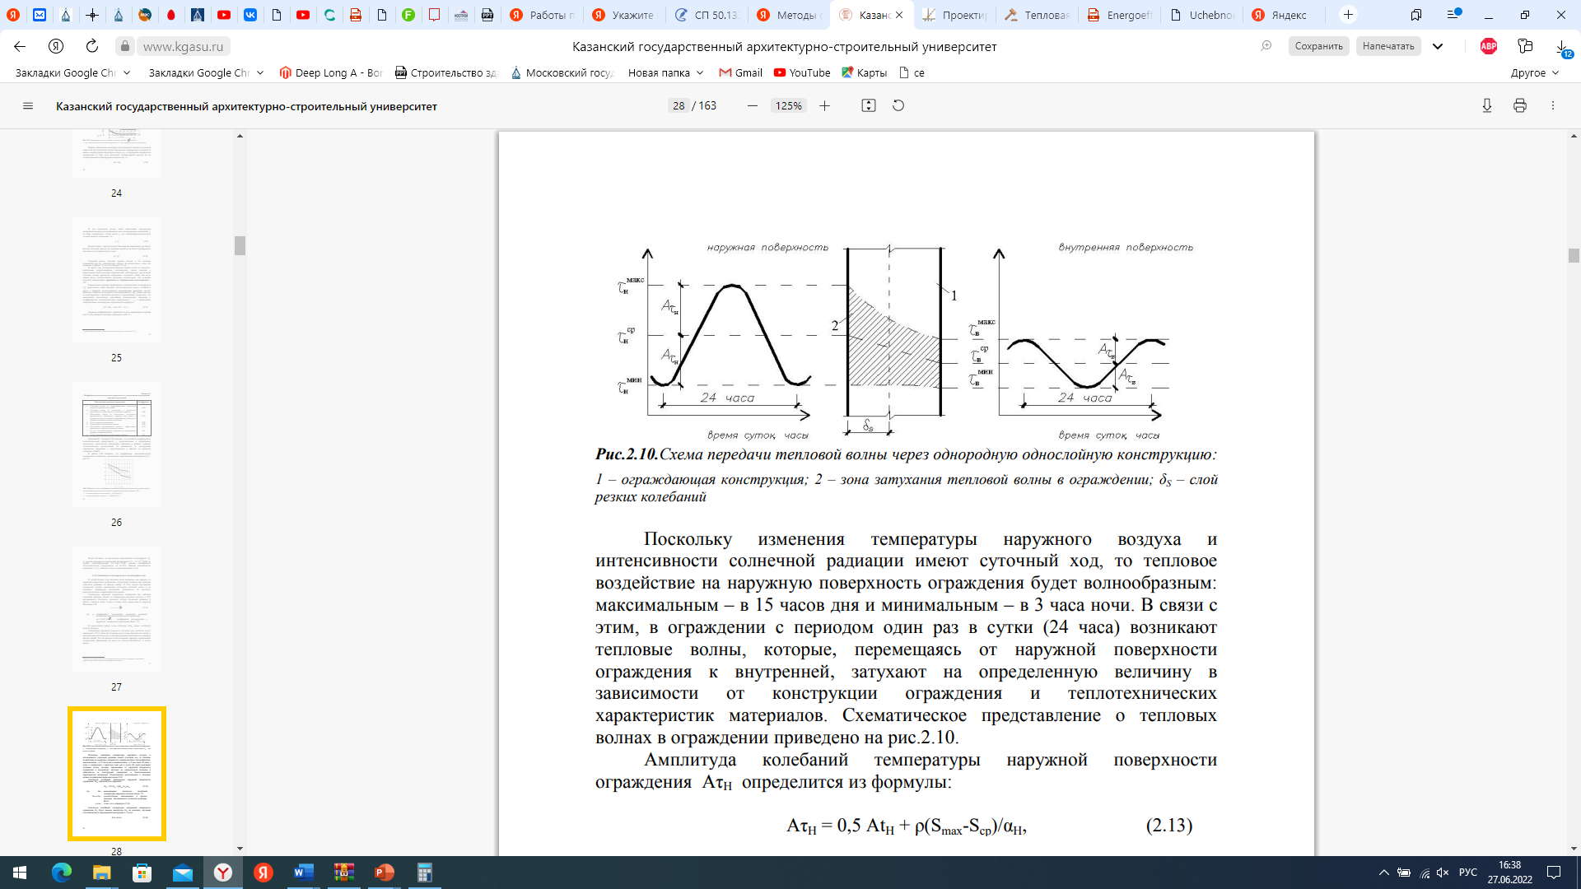Select page 25 thumbnail
The image size is (1581, 889).
[117, 280]
